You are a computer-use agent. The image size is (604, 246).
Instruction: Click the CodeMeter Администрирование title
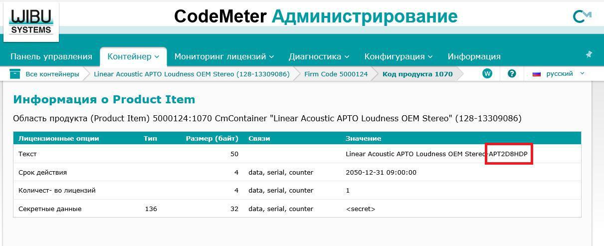point(316,16)
